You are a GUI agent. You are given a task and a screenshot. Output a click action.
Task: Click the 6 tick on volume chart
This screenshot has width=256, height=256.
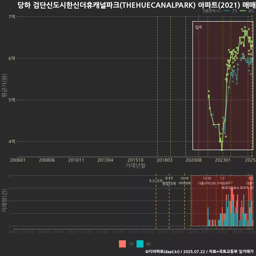point(10,188)
